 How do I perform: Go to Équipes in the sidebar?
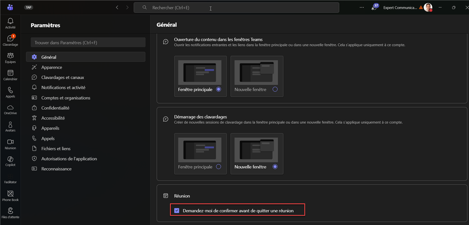click(10, 58)
